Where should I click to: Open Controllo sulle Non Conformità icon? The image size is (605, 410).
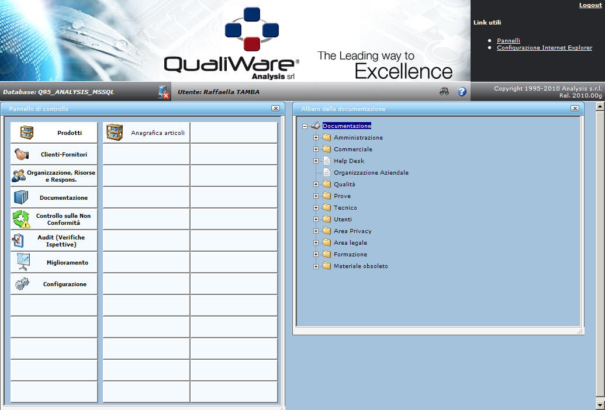(21, 220)
